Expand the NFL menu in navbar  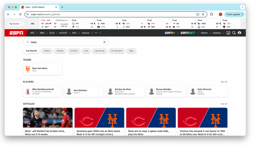[34, 33]
